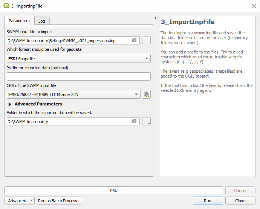Click the SWMM input file path field
Image resolution: width=260 pixels, height=209 pixels.
click(x=68, y=41)
